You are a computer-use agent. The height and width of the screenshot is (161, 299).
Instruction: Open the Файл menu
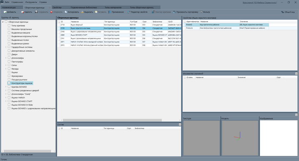7,2
